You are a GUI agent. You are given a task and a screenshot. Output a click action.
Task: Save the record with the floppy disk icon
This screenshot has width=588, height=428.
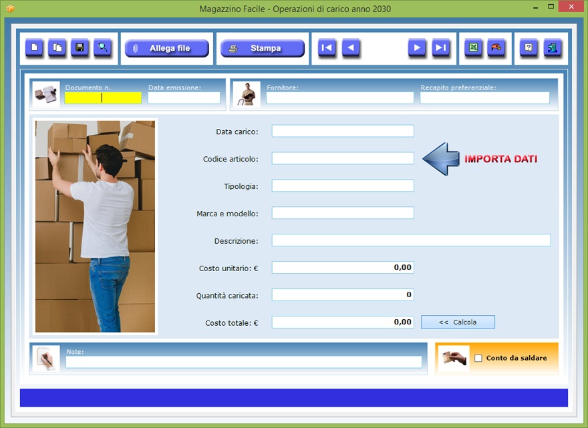point(80,47)
